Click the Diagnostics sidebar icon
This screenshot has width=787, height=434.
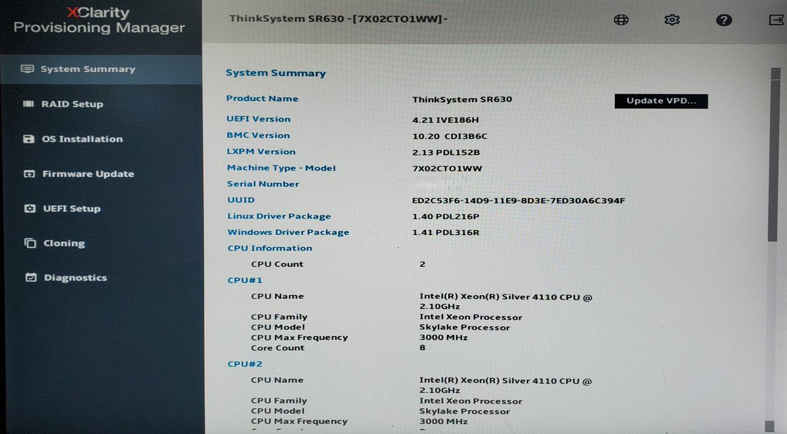[31, 278]
